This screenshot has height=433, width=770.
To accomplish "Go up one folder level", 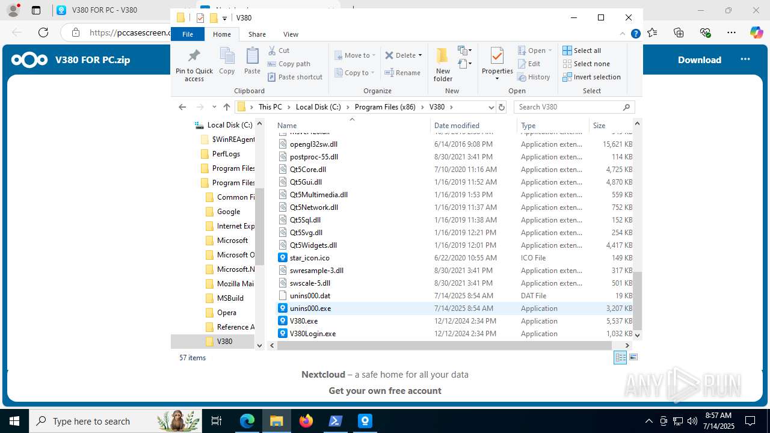I will click(x=227, y=107).
